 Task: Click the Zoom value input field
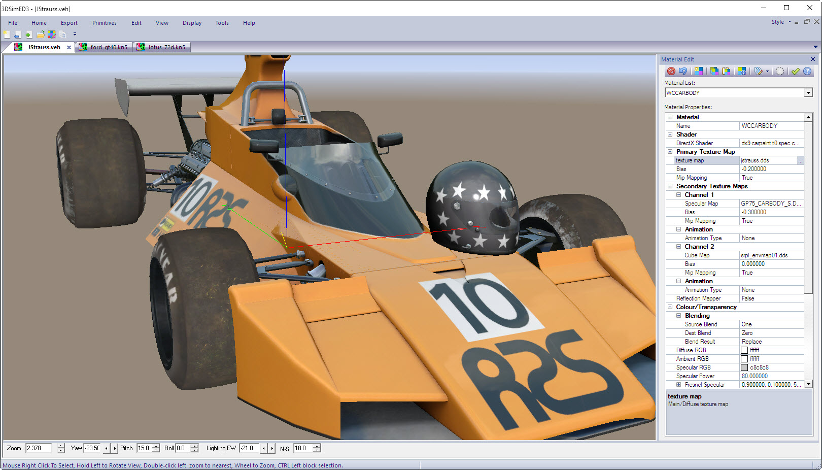click(x=39, y=448)
